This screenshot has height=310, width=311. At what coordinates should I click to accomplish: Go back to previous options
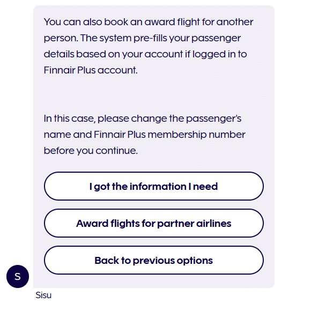tap(154, 260)
